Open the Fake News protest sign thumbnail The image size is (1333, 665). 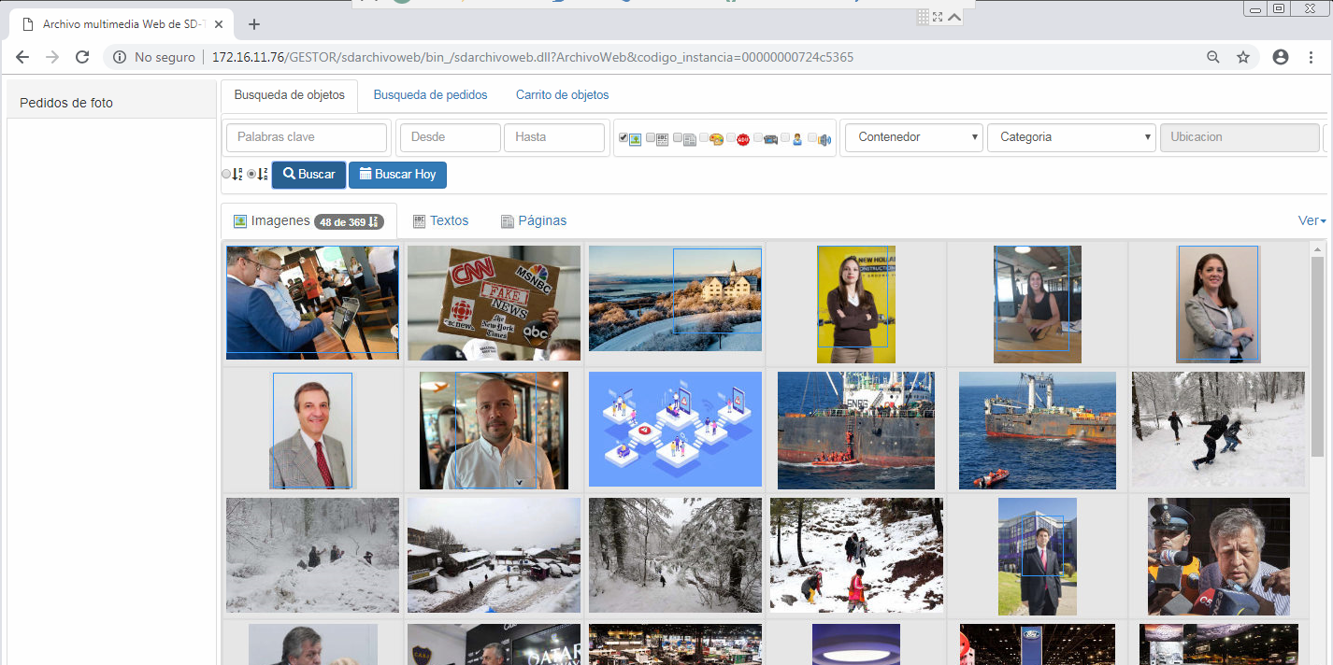(494, 304)
